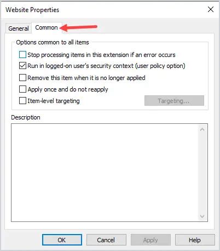Image resolution: width=220 pixels, height=251 pixels.
Task: Enable Stop processing items if error occurs
Action: (22, 55)
